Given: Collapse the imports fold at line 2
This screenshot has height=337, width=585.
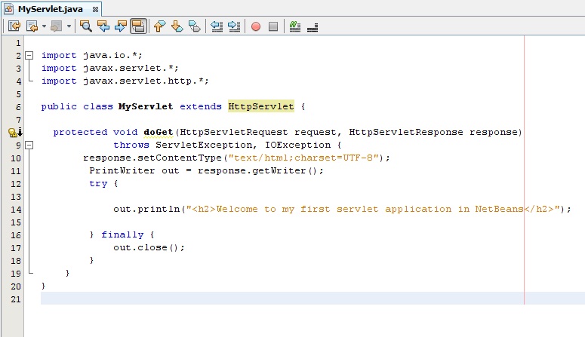Looking at the screenshot, I should click(x=29, y=56).
